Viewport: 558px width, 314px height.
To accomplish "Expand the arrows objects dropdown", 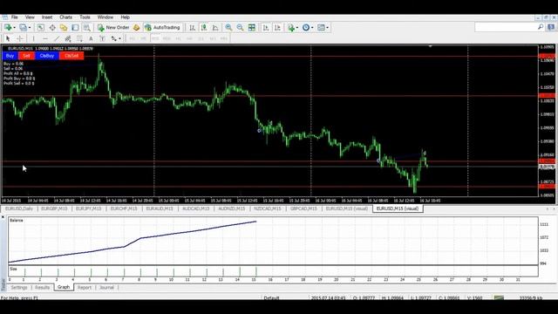I will 120,38.
